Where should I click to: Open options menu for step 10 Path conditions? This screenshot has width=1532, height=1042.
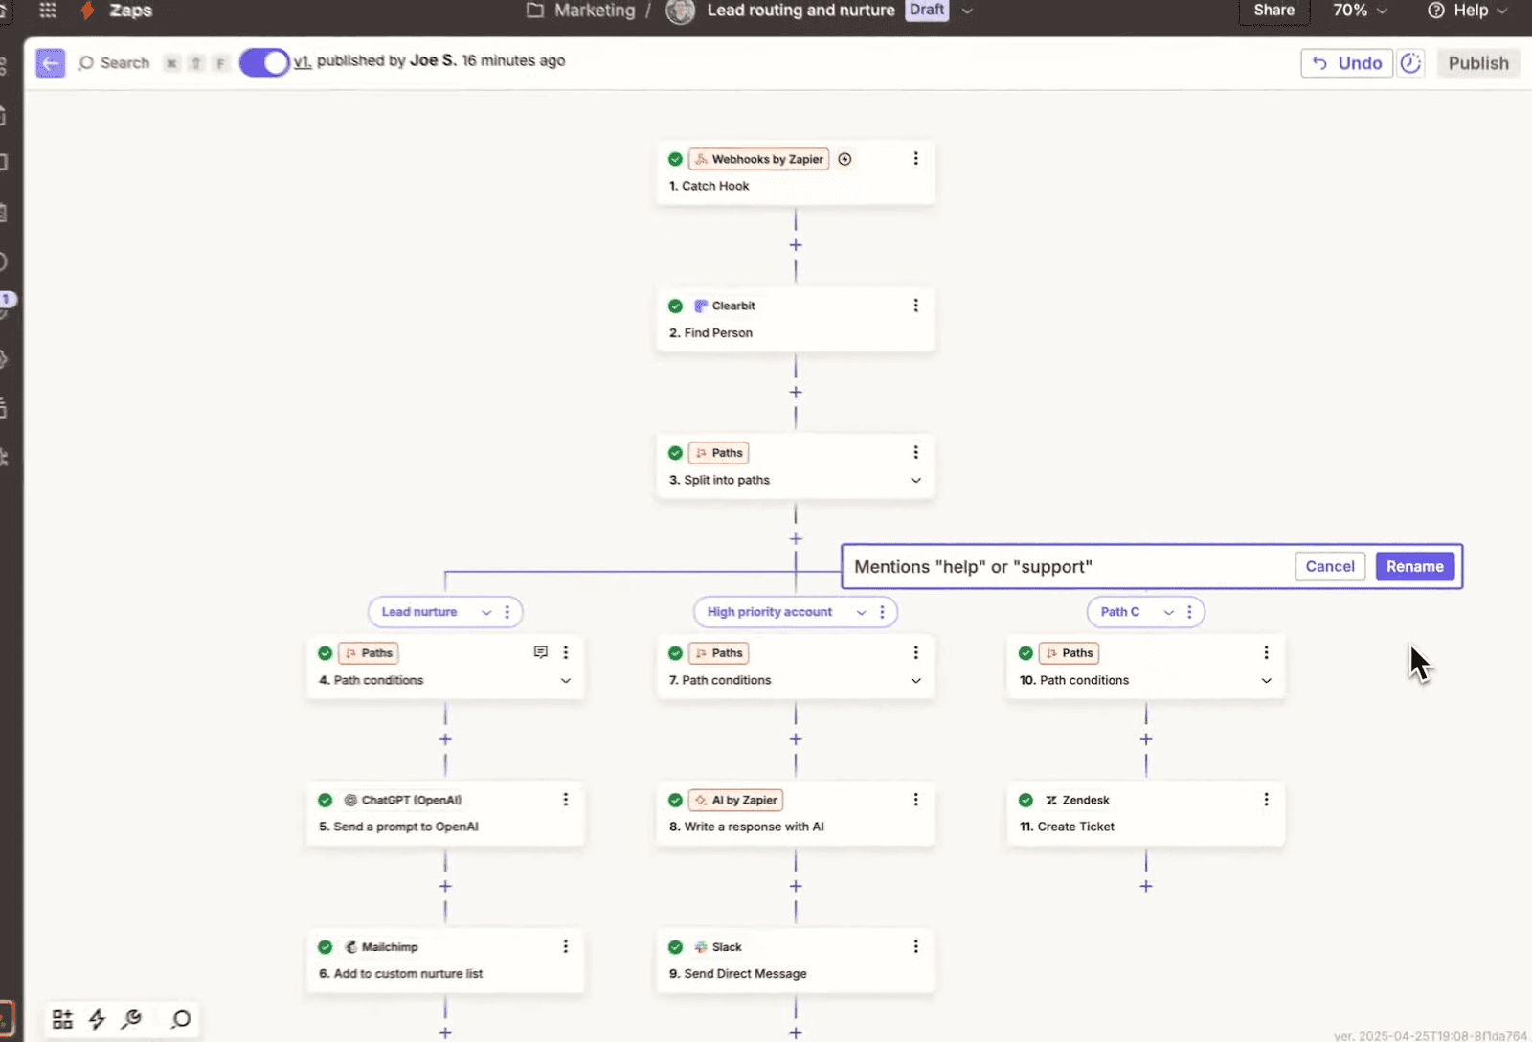click(1266, 652)
